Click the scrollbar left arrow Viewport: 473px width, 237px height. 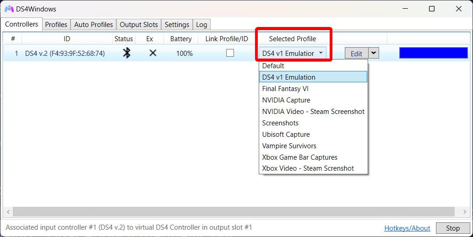8,212
